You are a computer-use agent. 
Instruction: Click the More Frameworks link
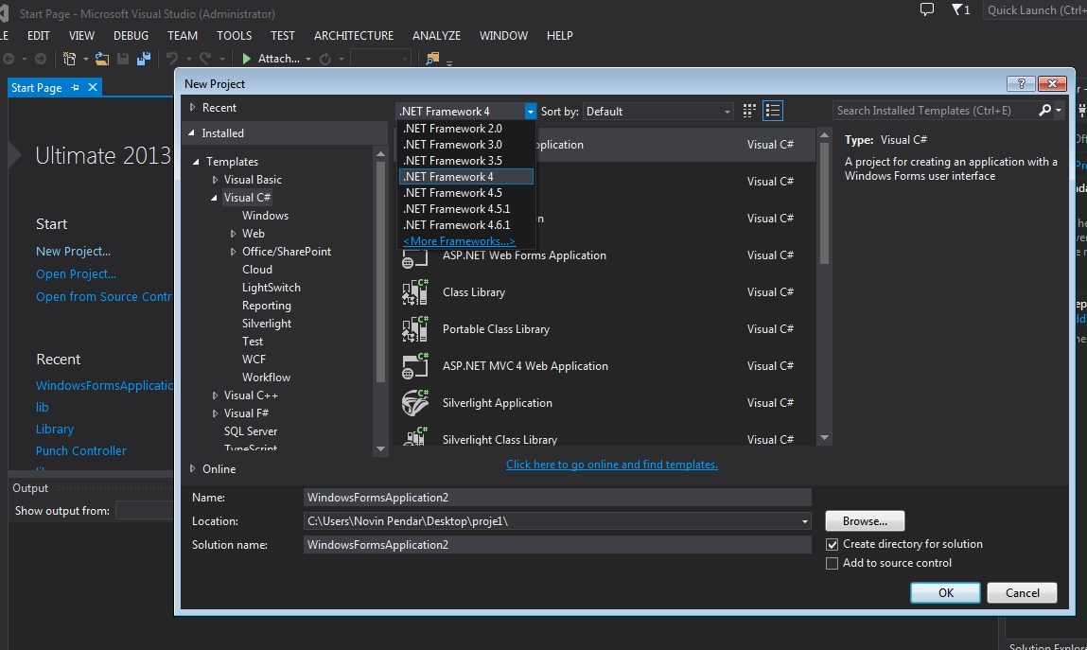click(x=459, y=241)
